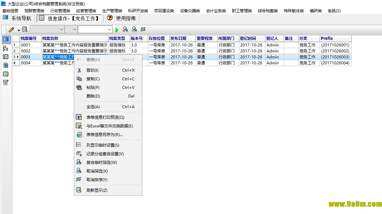Viewport: 382px width, 214px height.
Task: Open the 行政管理类 menu
Action: point(60,11)
